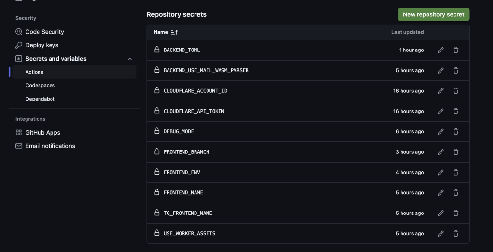Click New repository secret button
The height and width of the screenshot is (252, 493).
[x=433, y=14]
